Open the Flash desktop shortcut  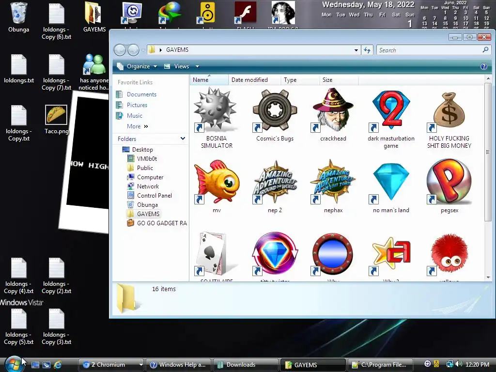pyautogui.click(x=245, y=13)
